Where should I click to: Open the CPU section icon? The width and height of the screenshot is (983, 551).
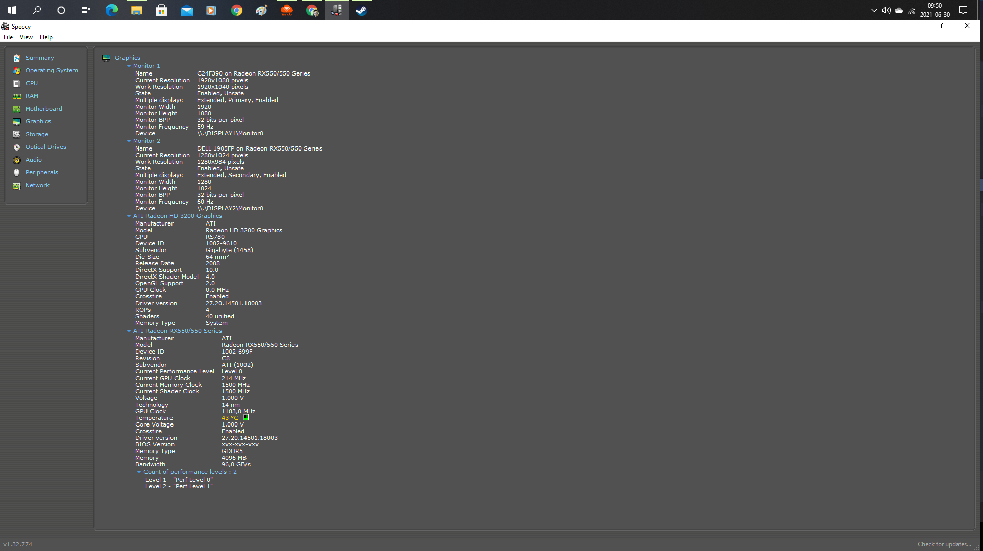(17, 84)
